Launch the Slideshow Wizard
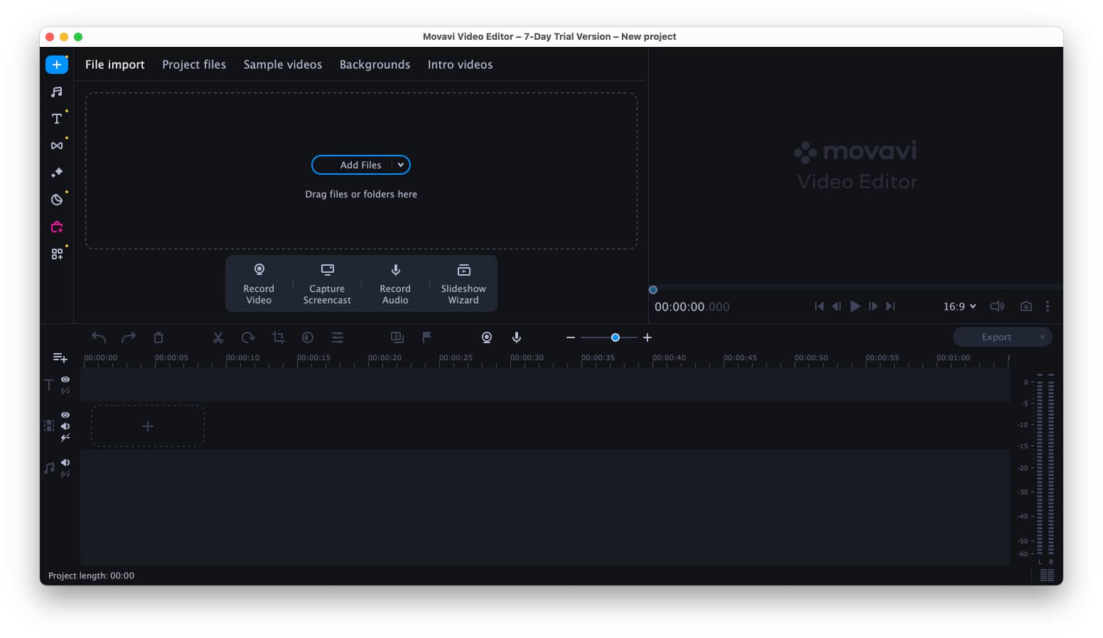This screenshot has height=638, width=1103. pyautogui.click(x=463, y=283)
